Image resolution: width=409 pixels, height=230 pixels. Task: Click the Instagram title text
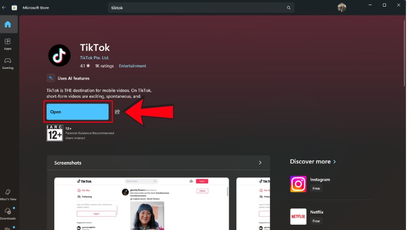[x=320, y=179]
